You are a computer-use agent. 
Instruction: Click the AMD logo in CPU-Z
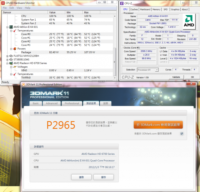pyautogui.click(x=189, y=21)
